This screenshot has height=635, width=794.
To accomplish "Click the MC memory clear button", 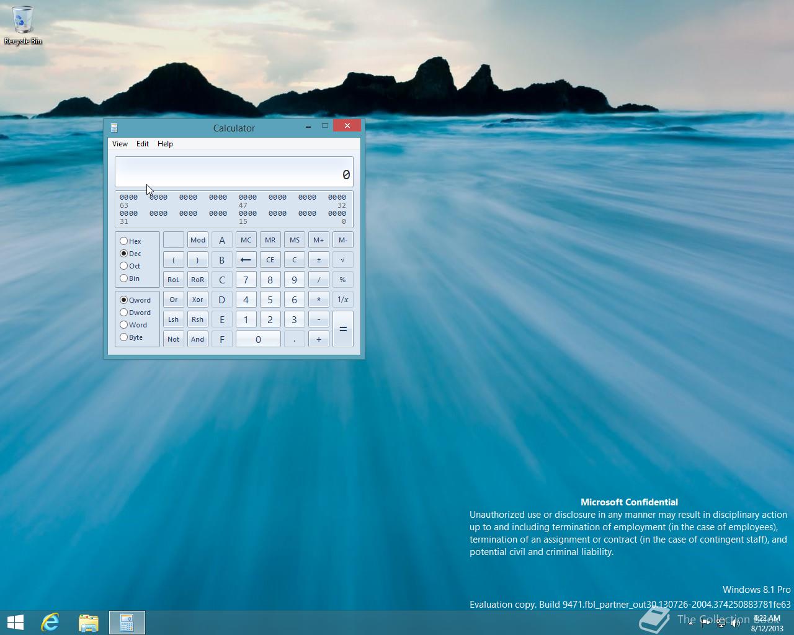I will [x=246, y=240].
